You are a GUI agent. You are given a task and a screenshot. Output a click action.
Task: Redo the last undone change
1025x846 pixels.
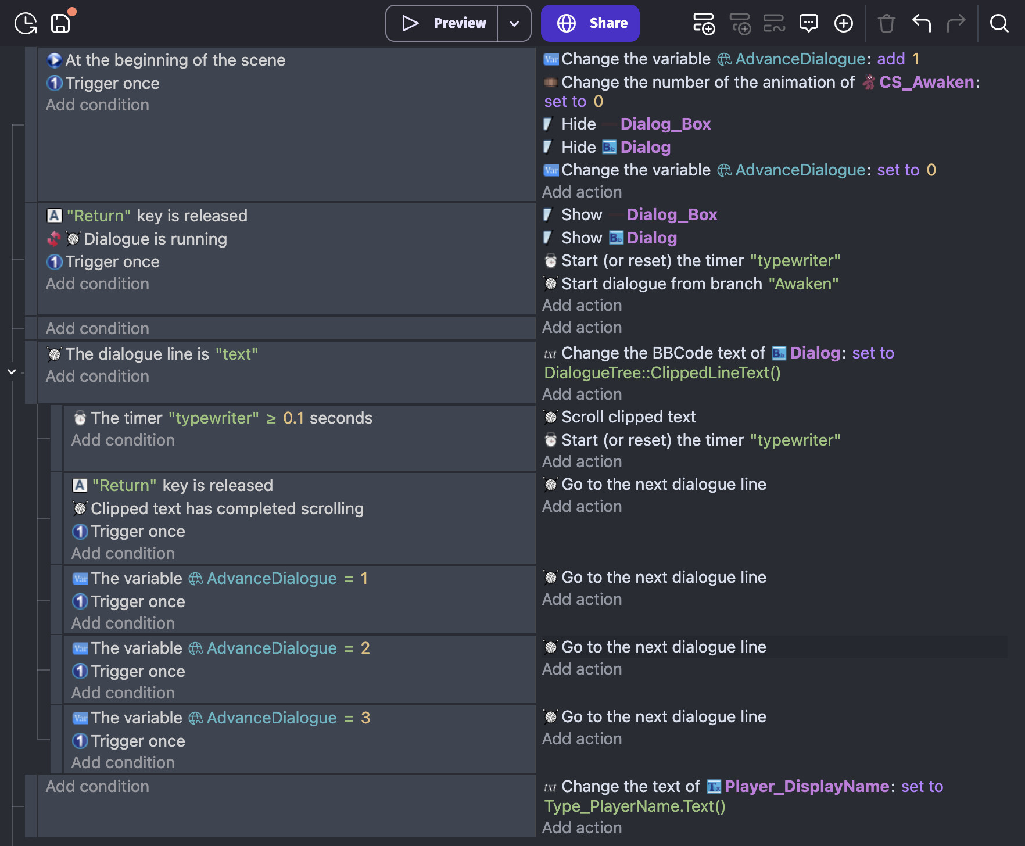point(956,23)
